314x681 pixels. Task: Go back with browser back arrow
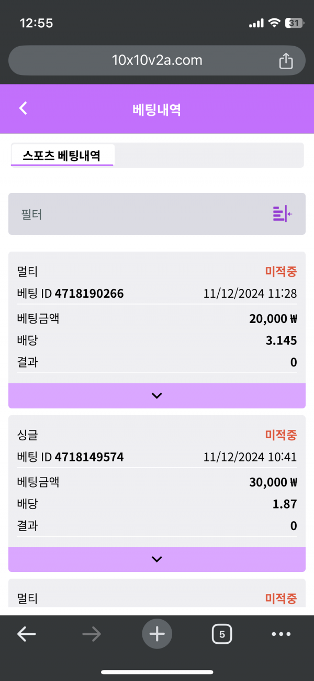pos(26,634)
